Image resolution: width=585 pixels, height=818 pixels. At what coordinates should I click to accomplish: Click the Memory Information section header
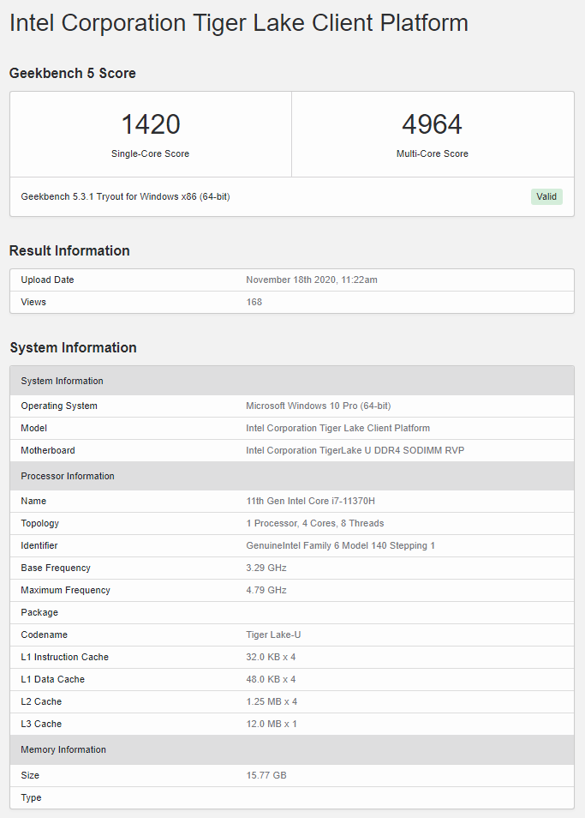click(292, 749)
